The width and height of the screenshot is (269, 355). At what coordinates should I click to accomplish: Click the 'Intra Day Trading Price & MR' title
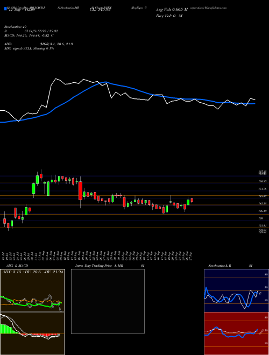point(99,266)
